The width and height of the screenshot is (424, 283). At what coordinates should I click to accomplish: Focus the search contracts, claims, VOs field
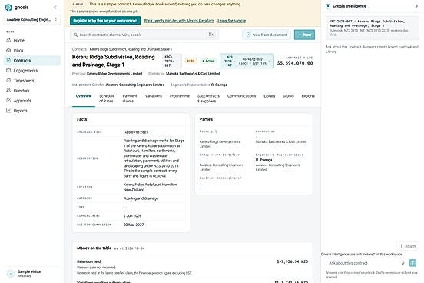click(x=144, y=35)
